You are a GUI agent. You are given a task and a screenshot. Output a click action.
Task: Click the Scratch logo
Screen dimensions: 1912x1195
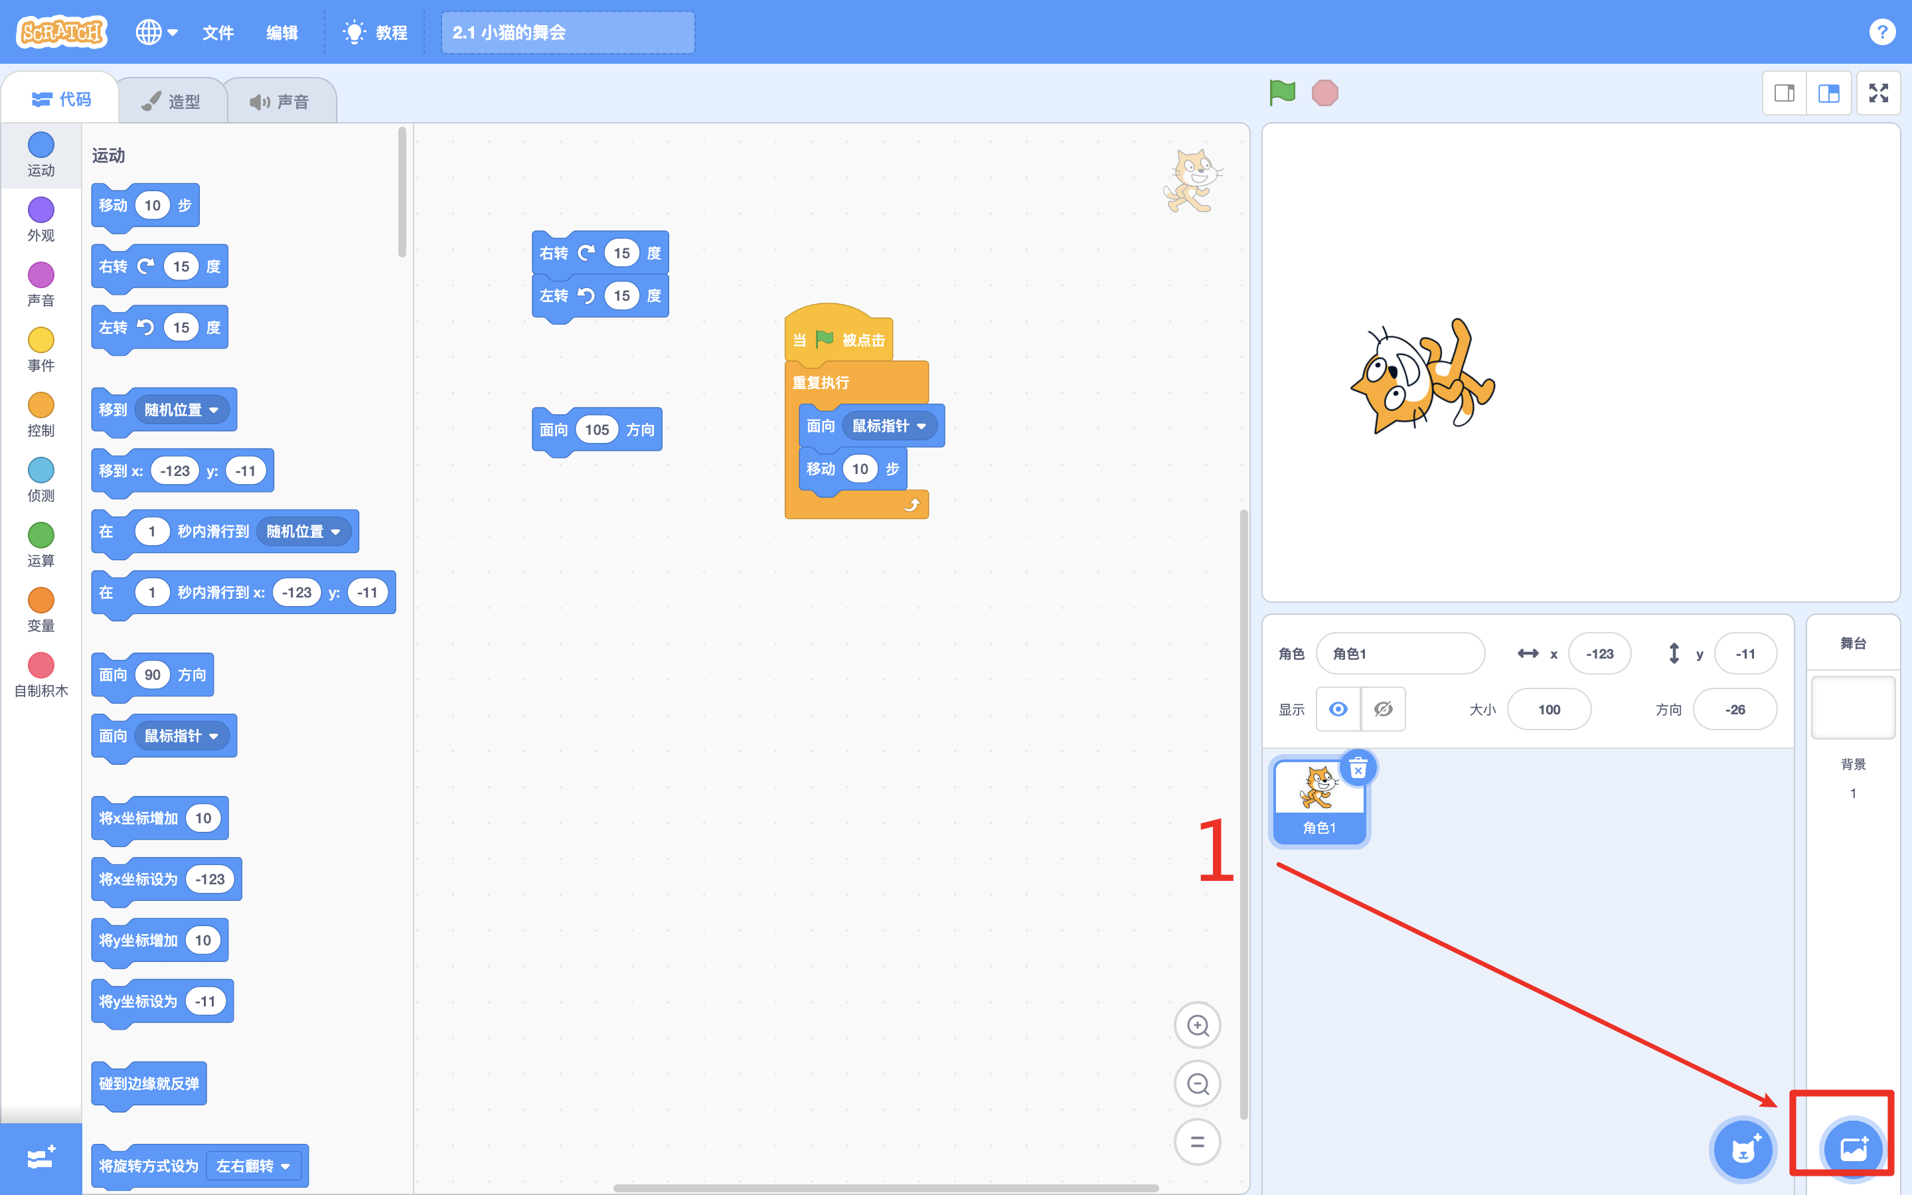pyautogui.click(x=62, y=32)
